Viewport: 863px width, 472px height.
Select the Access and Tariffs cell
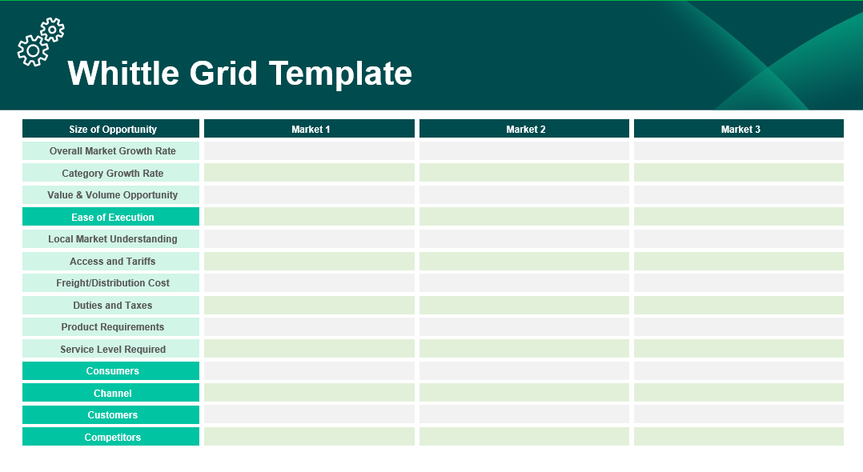click(111, 261)
